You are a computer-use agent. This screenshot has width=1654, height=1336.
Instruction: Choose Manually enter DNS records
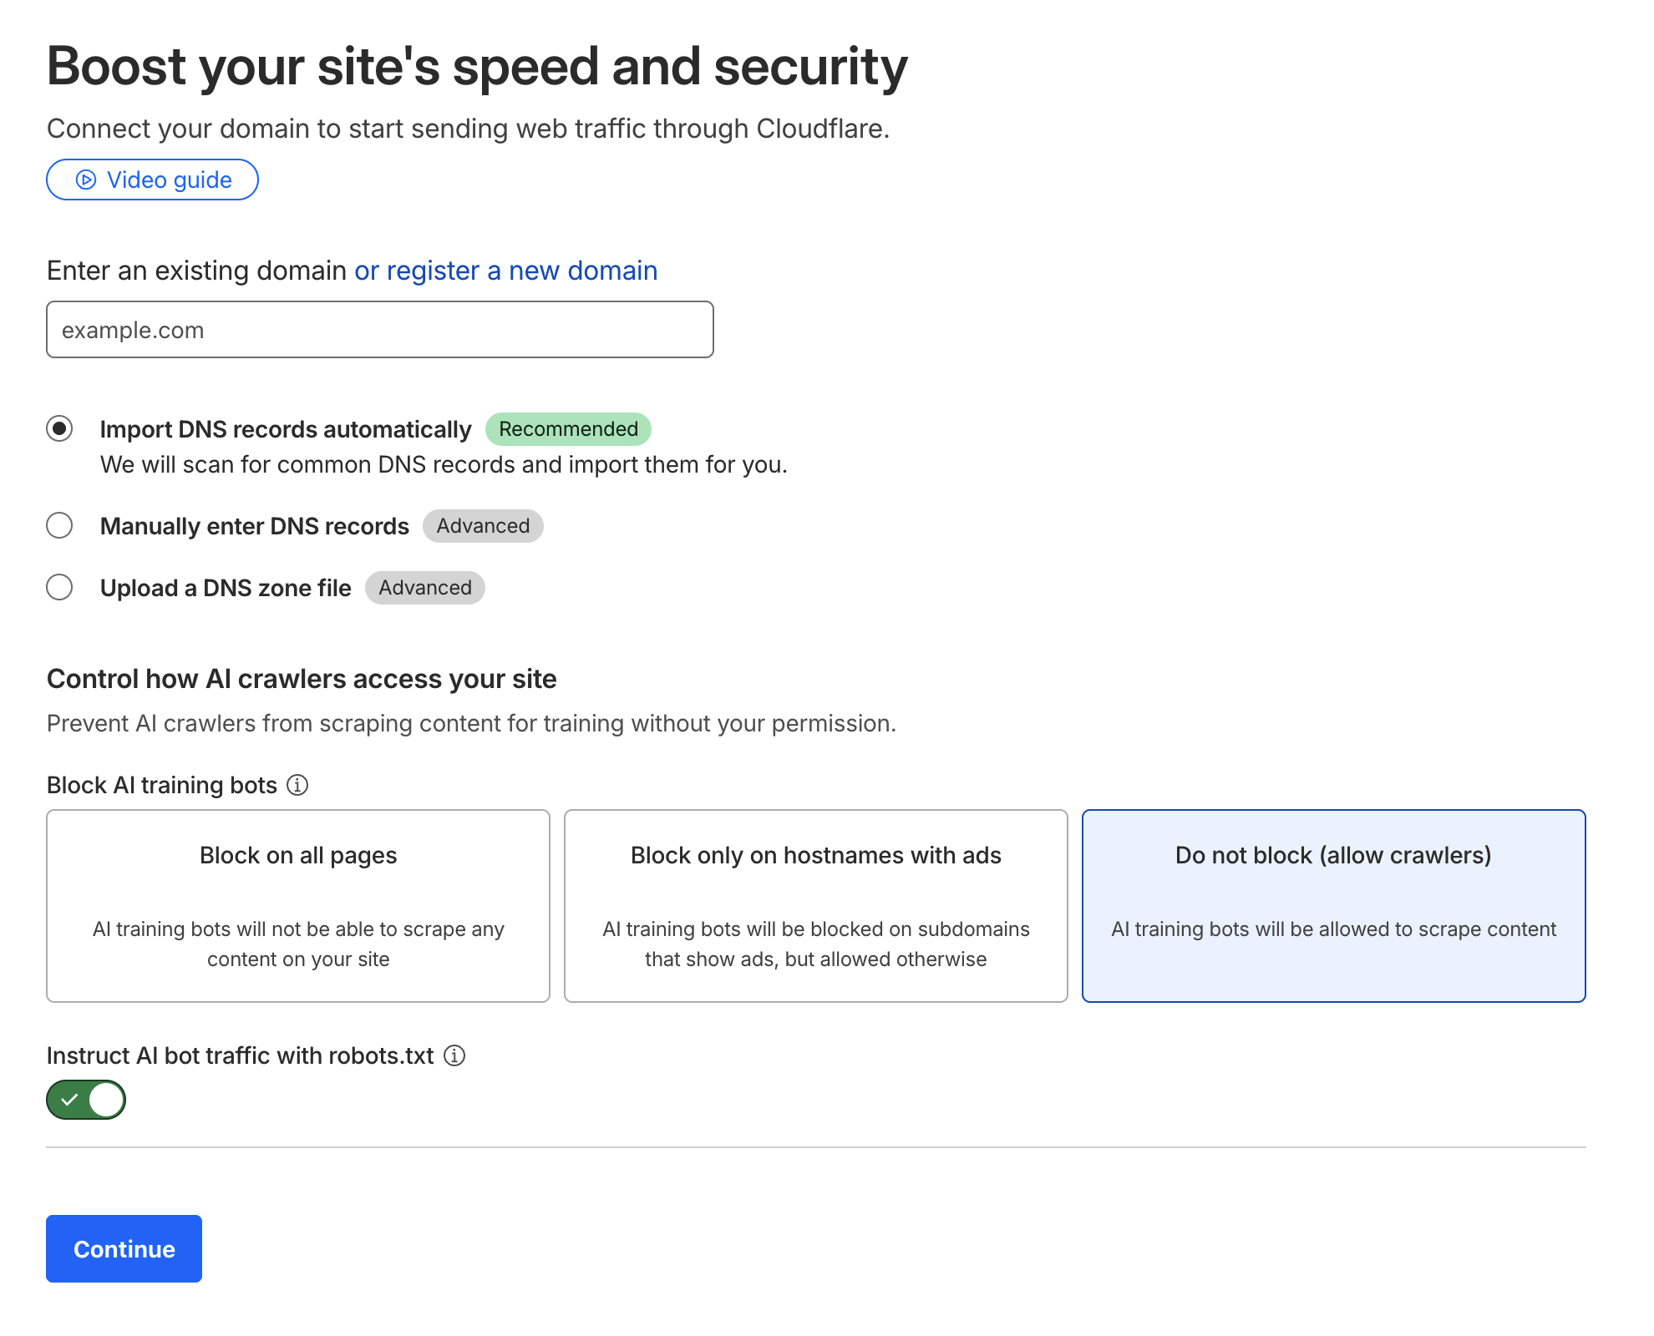(x=58, y=526)
